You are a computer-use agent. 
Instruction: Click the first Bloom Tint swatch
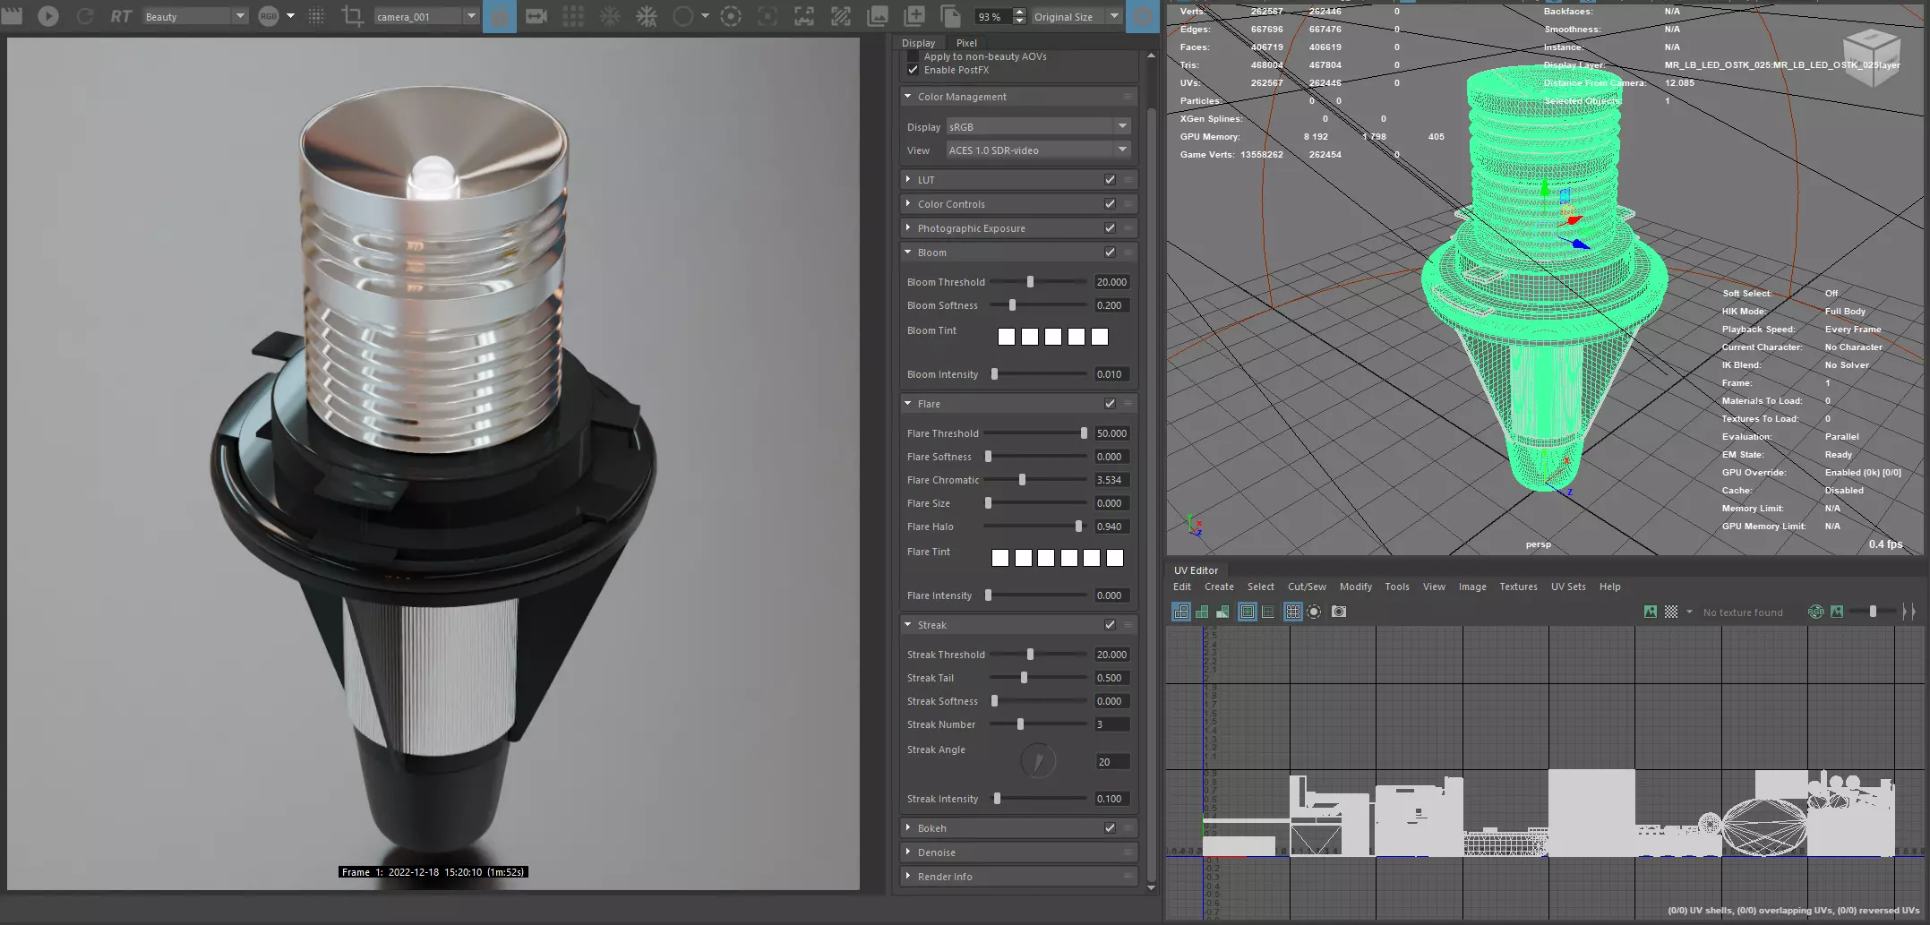[x=1007, y=337]
